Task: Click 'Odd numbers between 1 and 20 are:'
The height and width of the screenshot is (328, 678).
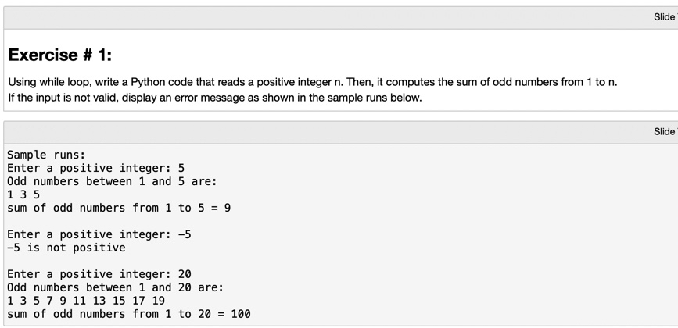Action: tap(116, 287)
